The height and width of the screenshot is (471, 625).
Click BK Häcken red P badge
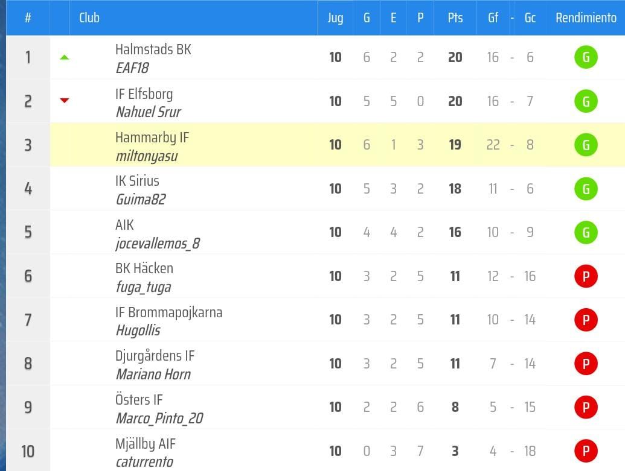tap(585, 276)
